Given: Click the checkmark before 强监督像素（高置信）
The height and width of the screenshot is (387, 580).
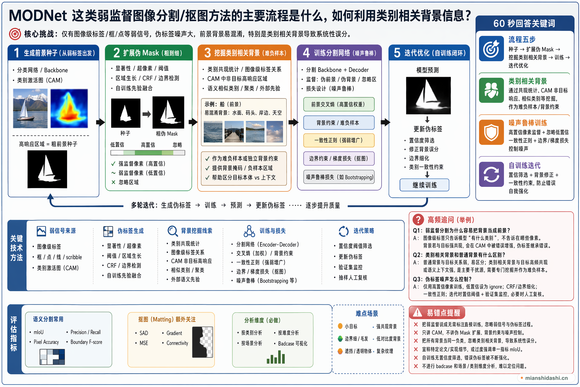Looking at the screenshot, I should (113, 164).
